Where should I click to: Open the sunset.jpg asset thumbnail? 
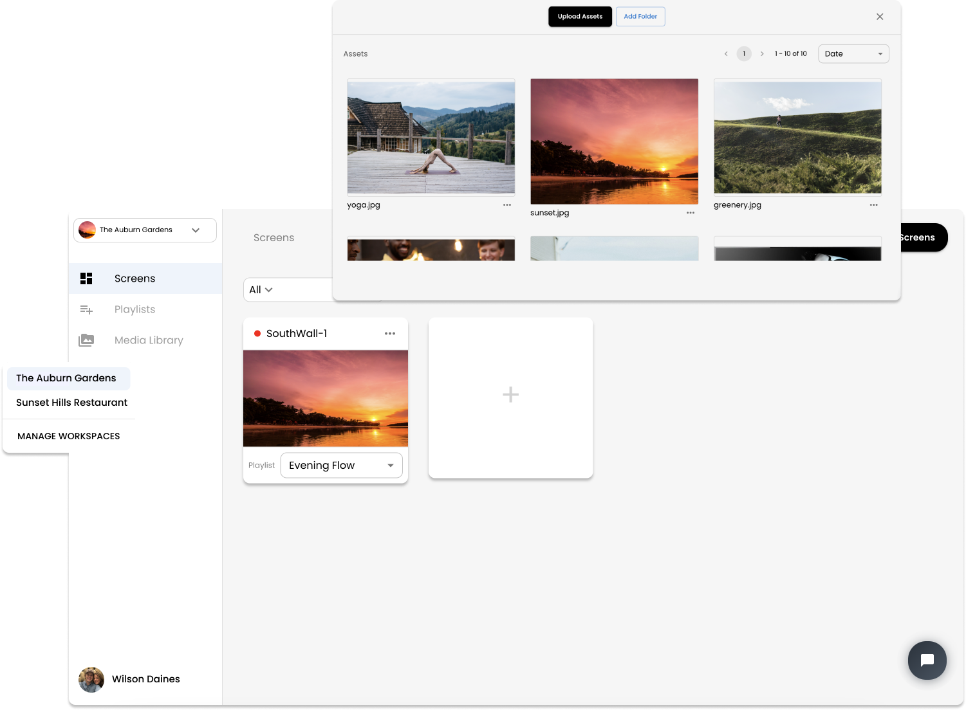pos(615,141)
